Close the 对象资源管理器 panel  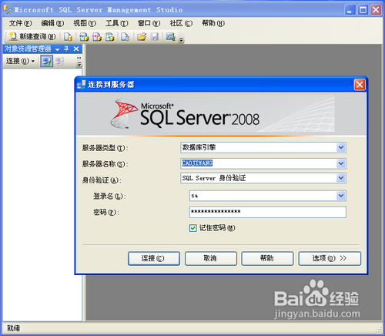[76, 49]
